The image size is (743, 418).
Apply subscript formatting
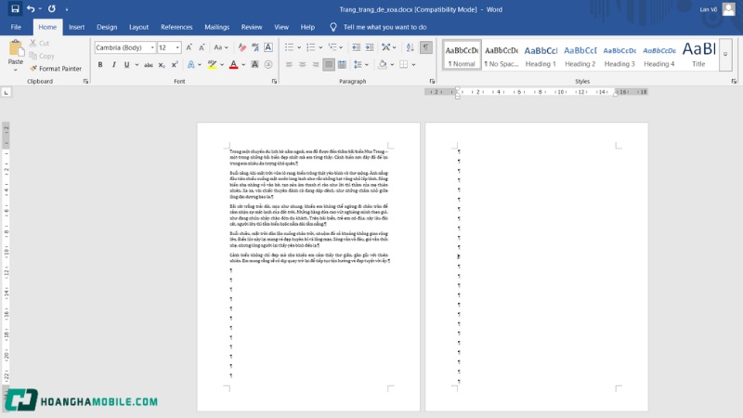click(x=160, y=65)
